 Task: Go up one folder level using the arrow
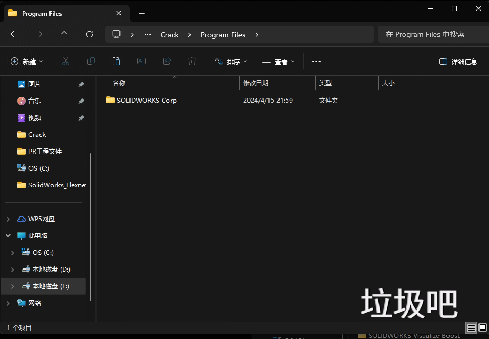[64, 34]
